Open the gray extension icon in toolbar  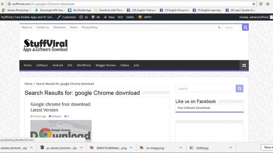[x=268, y=4]
